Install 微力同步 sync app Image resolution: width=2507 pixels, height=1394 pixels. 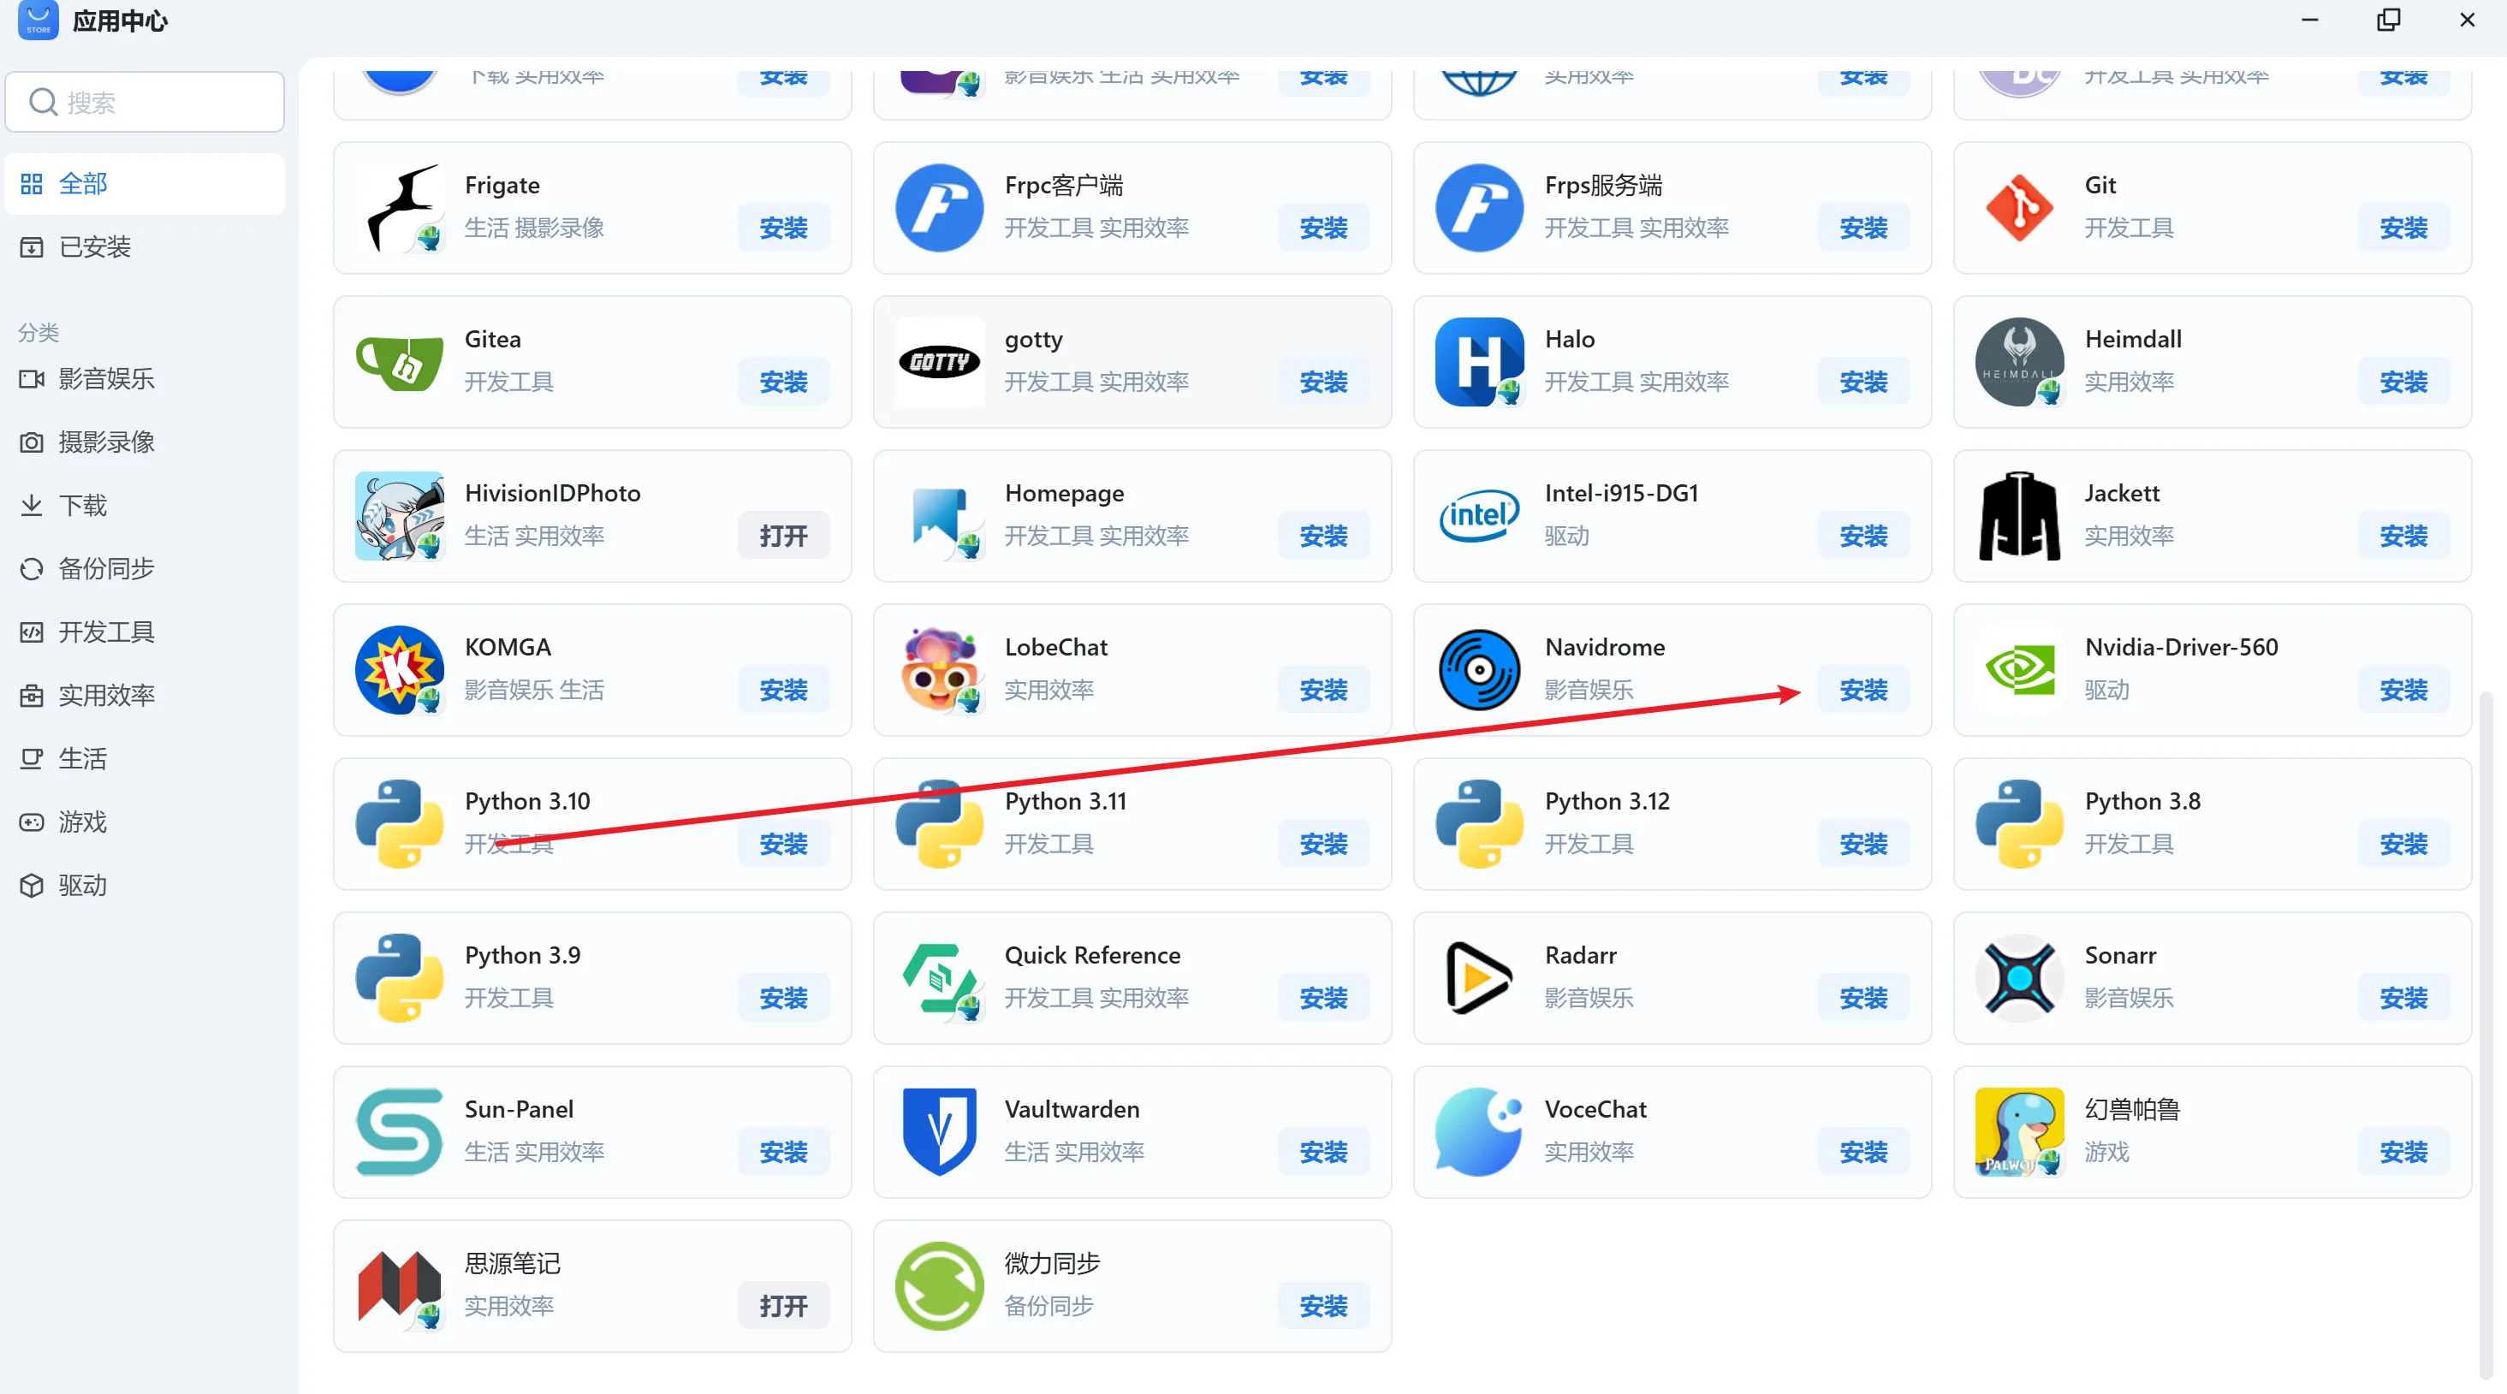coord(1323,1307)
